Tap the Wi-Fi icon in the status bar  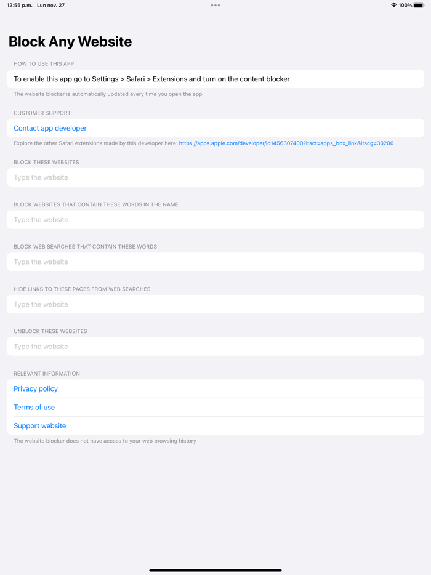pos(394,5)
